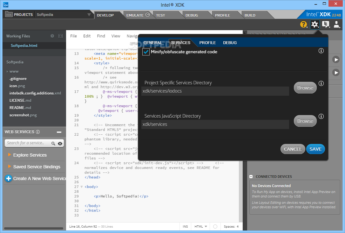
Task: Switch to the DEVELOP tab
Action: tap(105, 15)
